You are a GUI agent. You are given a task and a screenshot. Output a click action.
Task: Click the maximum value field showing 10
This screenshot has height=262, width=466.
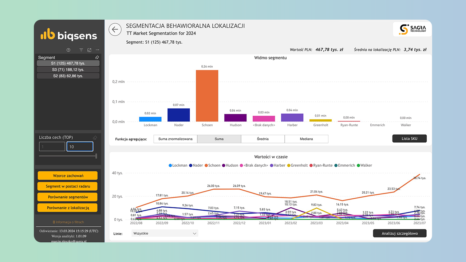(x=80, y=147)
